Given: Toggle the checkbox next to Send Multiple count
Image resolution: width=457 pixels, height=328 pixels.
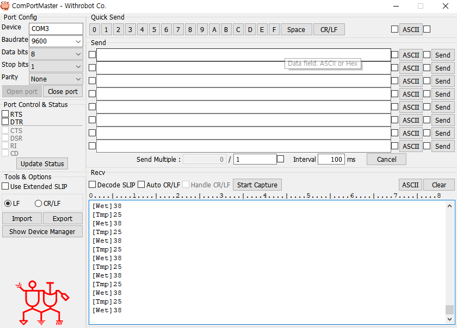Looking at the screenshot, I should coord(280,159).
